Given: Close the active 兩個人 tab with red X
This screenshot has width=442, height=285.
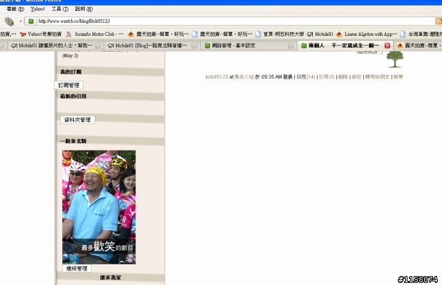Looking at the screenshot, I should click(387, 46).
